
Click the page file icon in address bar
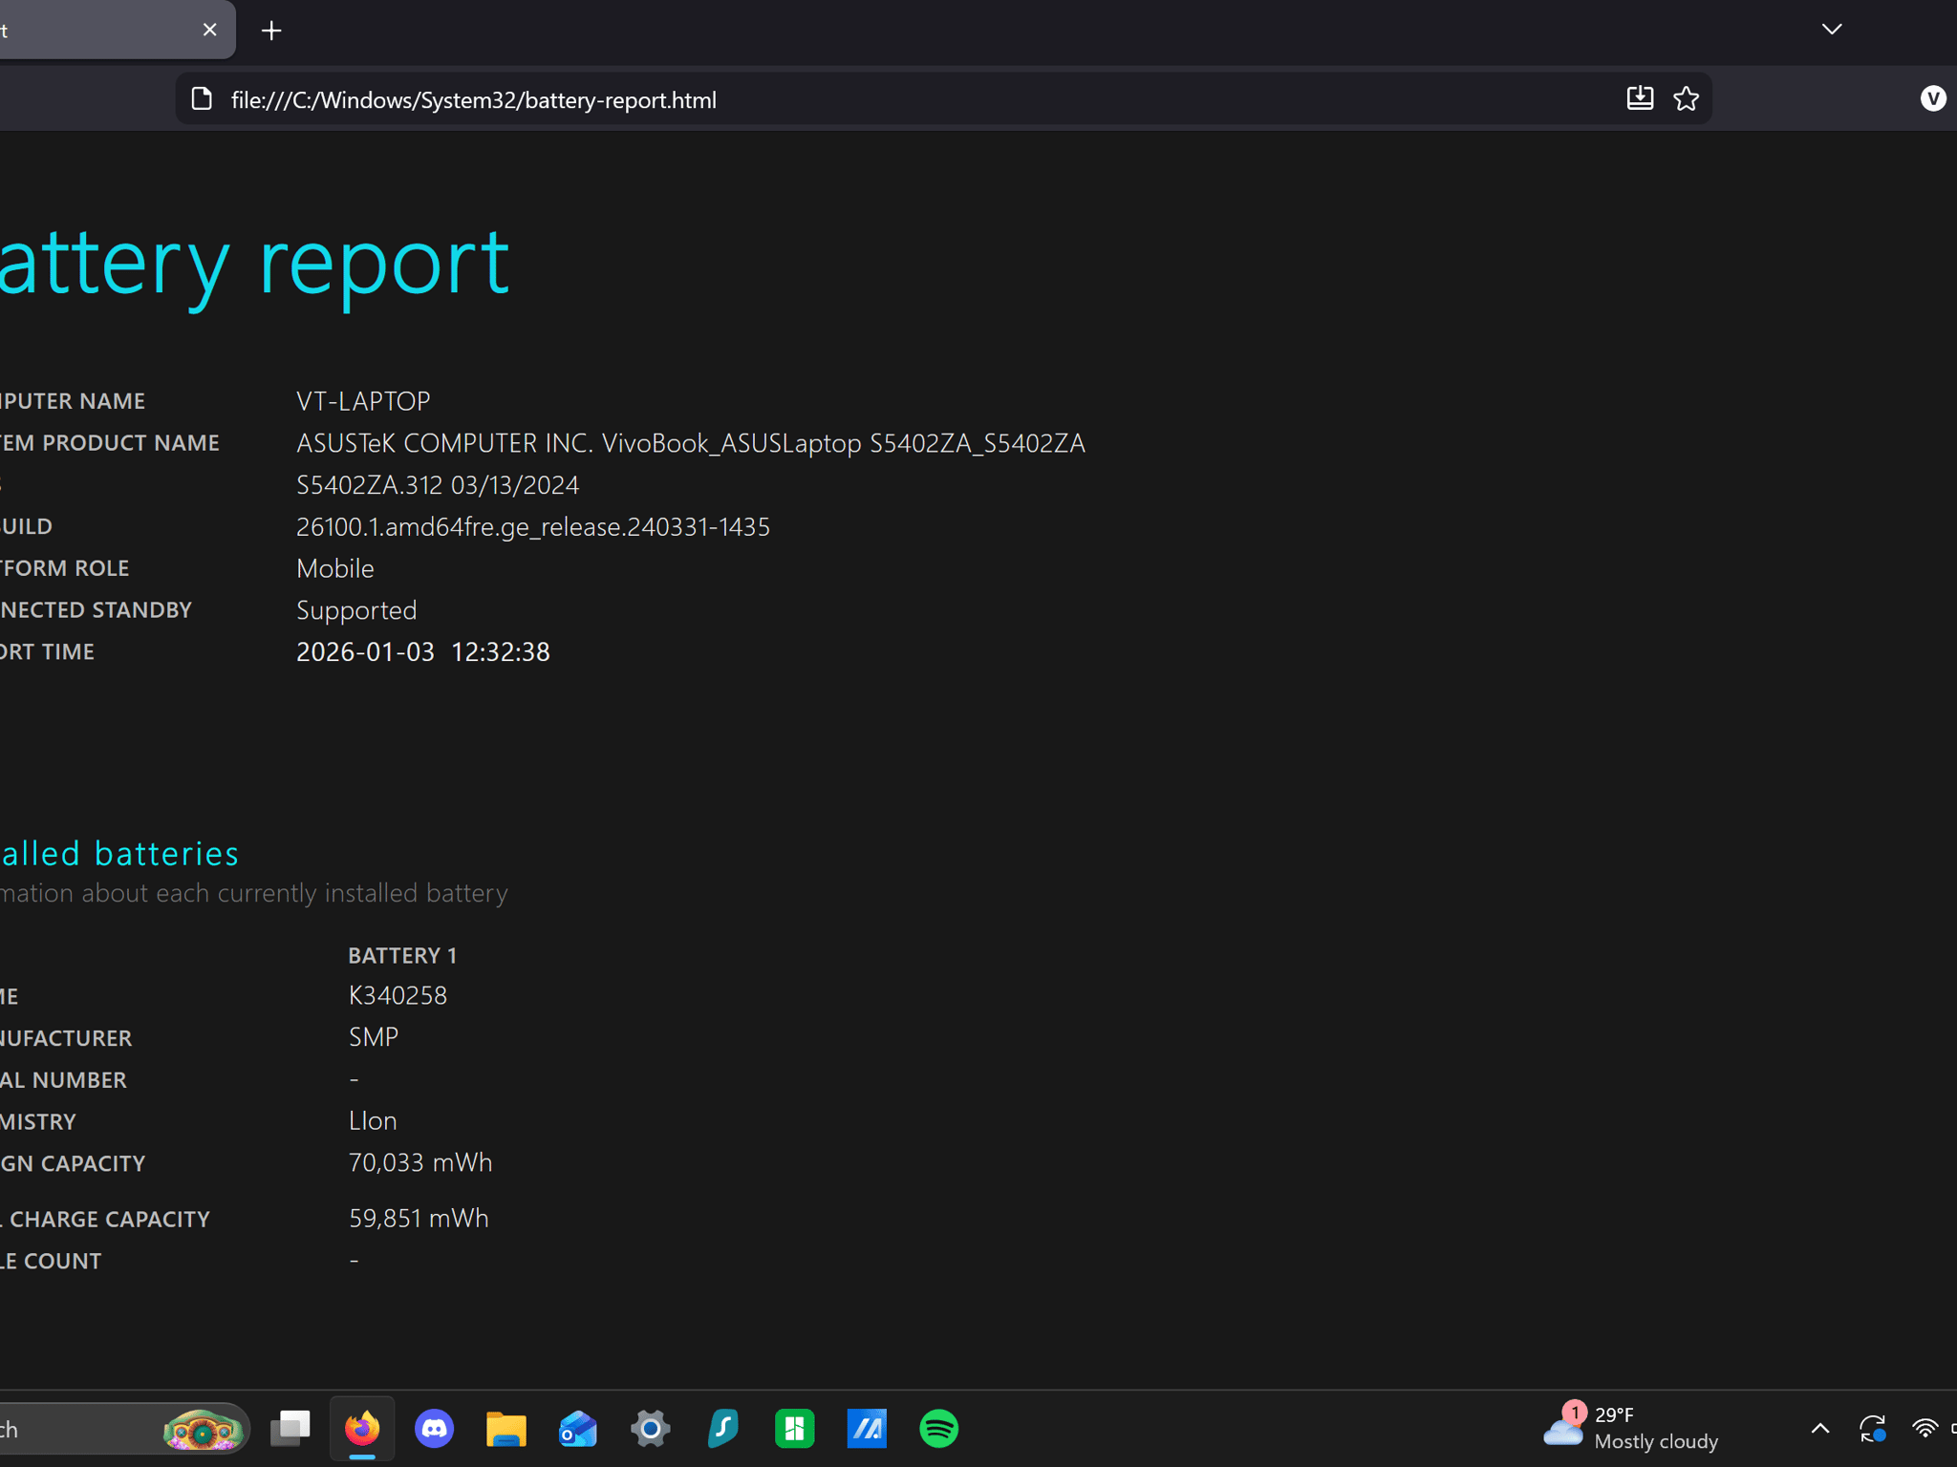point(202,99)
